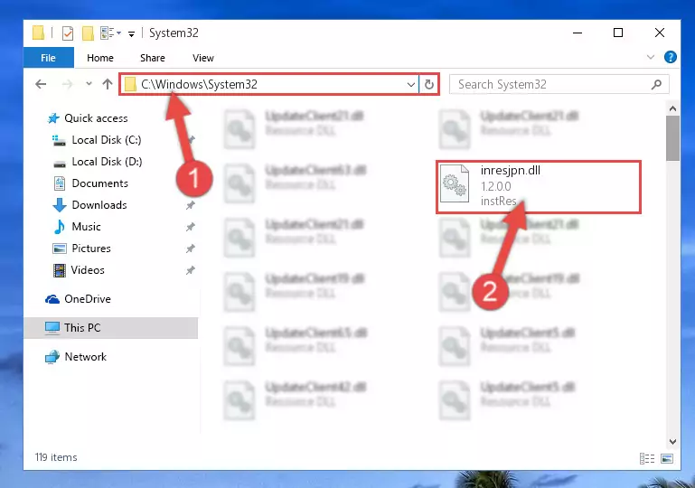Click the pin icon next to Music
This screenshot has width=695, height=488.
191,227
